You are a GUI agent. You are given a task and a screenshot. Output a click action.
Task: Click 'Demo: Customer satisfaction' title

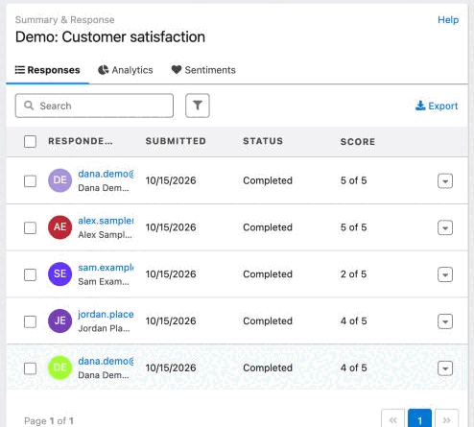coord(110,36)
